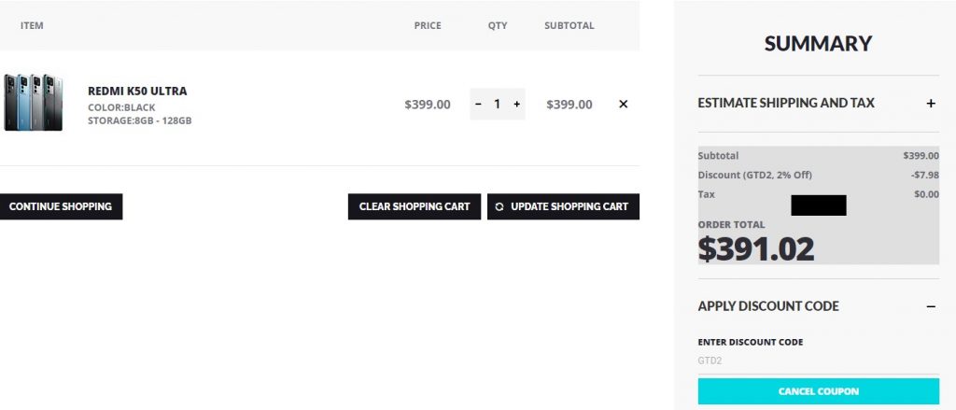Click the Redmi K50 Ultra product thumbnail
The image size is (956, 410).
click(33, 103)
